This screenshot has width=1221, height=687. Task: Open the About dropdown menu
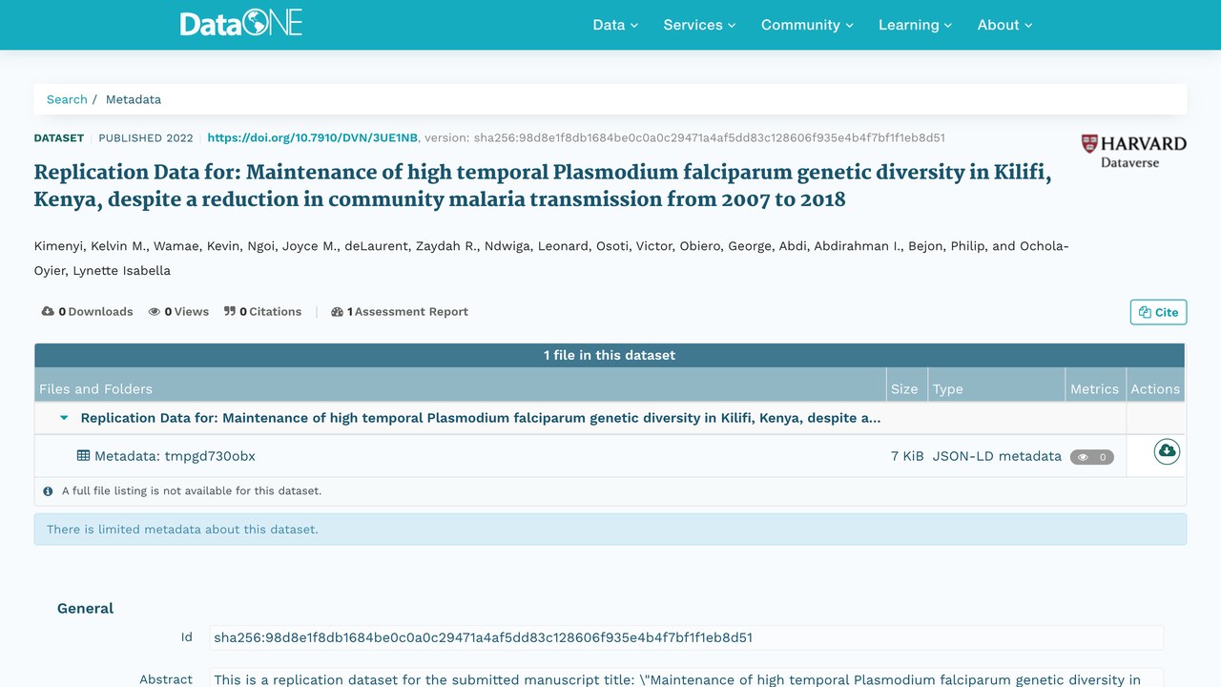1004,25
